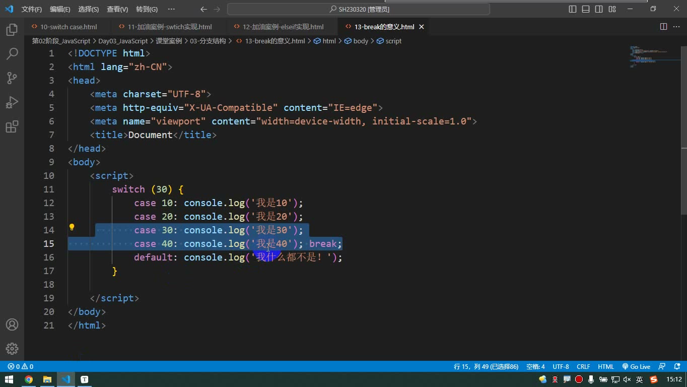Image resolution: width=687 pixels, height=387 pixels.
Task: Click the 行 15, 列 49 cursor position
Action: (x=486, y=366)
